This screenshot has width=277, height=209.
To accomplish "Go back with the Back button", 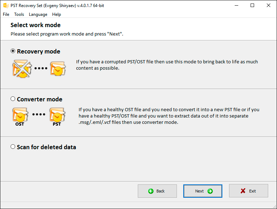I will pos(157,191).
